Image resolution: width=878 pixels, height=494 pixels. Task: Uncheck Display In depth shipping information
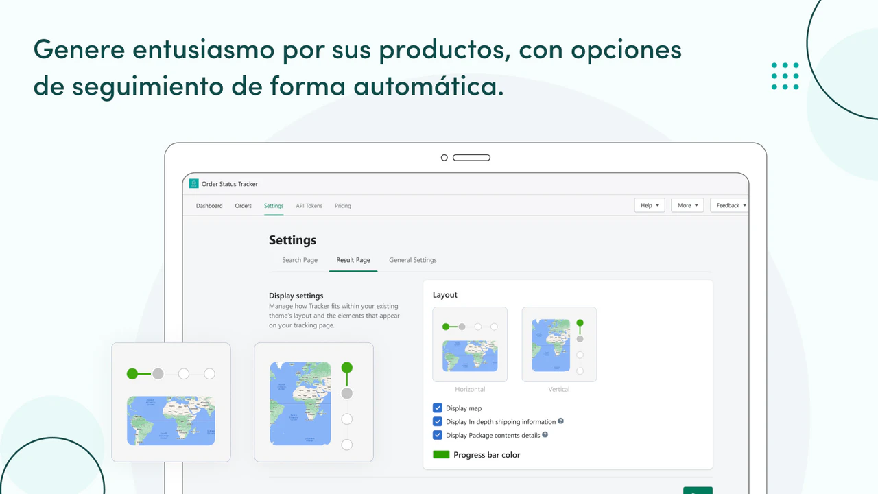(438, 422)
